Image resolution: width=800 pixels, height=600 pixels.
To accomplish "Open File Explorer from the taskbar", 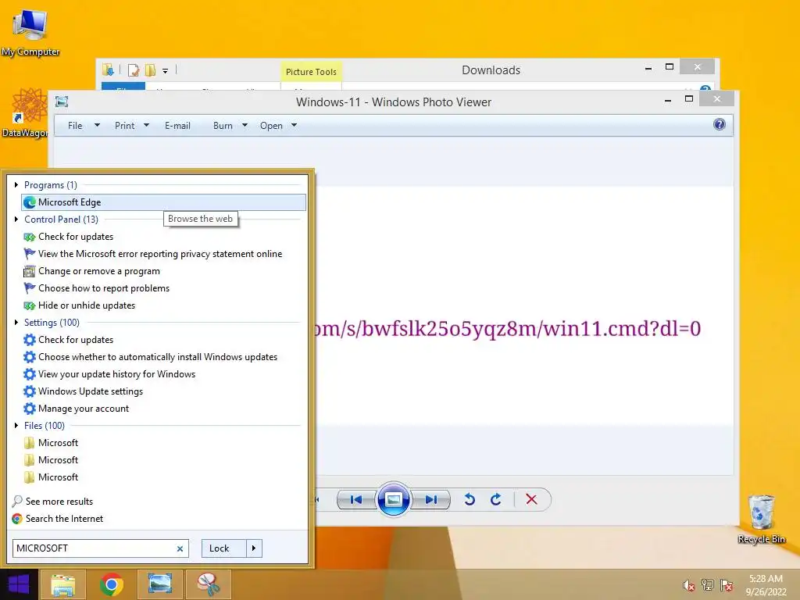I will [63, 584].
